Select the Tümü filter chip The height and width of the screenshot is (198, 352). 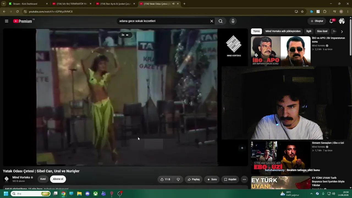[256, 31]
